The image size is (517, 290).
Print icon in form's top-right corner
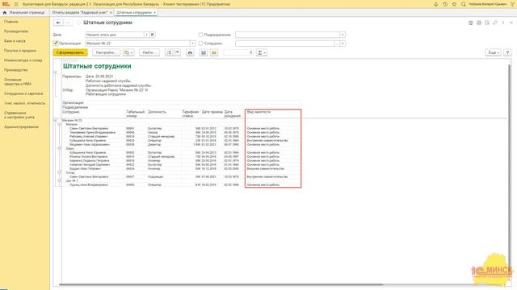pyautogui.click(x=479, y=23)
